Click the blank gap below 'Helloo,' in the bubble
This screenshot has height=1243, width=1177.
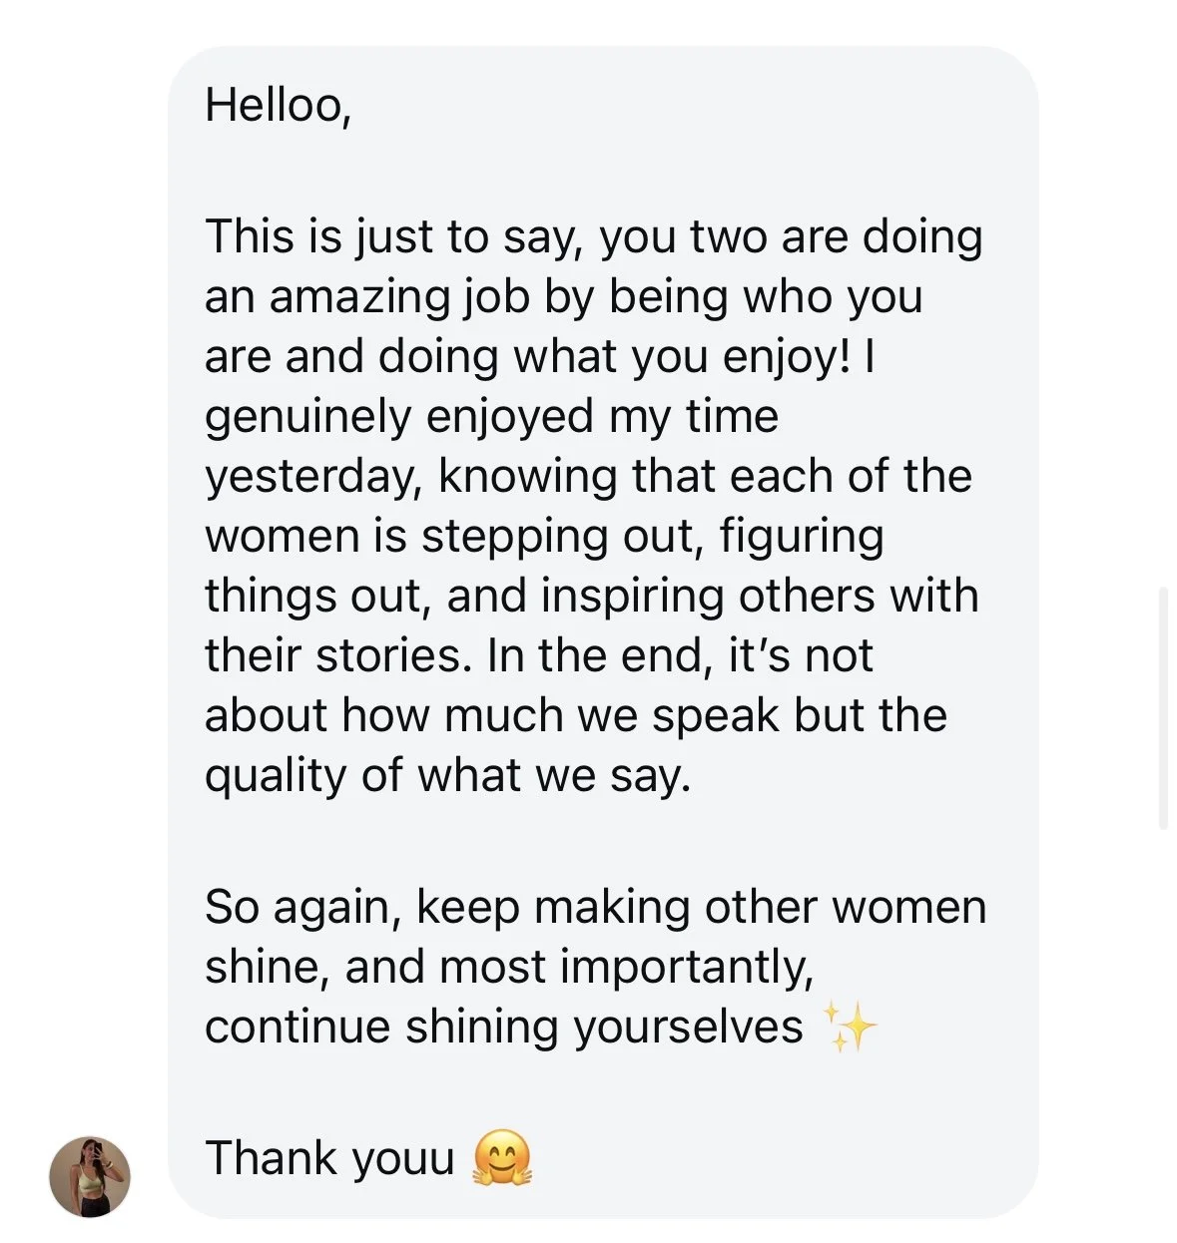pyautogui.click(x=603, y=172)
